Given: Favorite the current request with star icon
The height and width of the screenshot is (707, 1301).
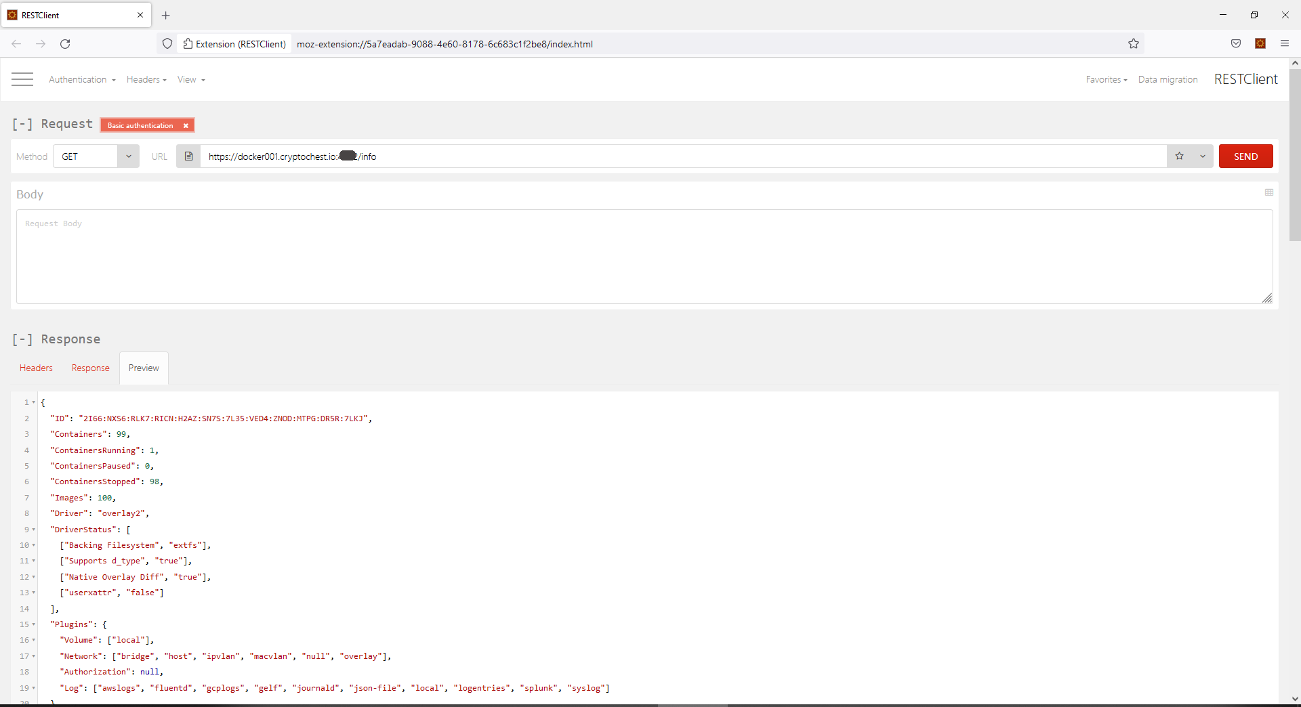Looking at the screenshot, I should click(1179, 156).
